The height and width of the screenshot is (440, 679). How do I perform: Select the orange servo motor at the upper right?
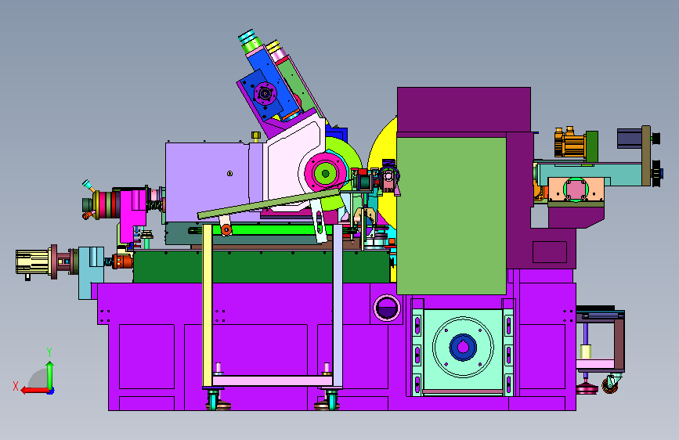570,142
